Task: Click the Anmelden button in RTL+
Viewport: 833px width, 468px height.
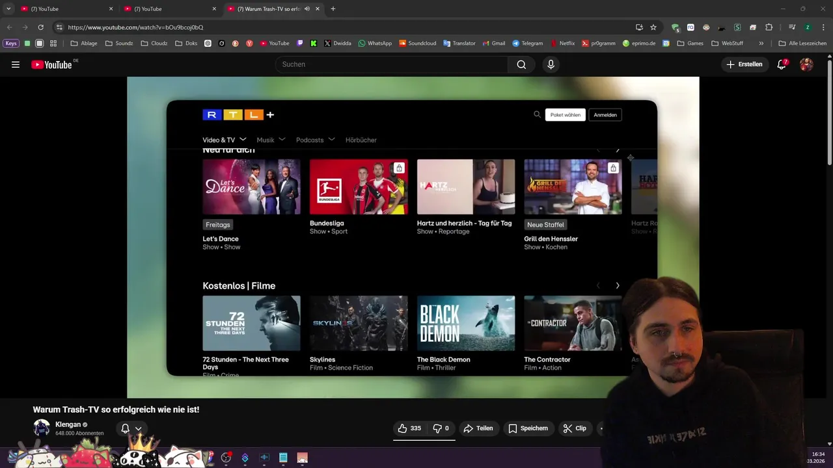Action: (605, 115)
